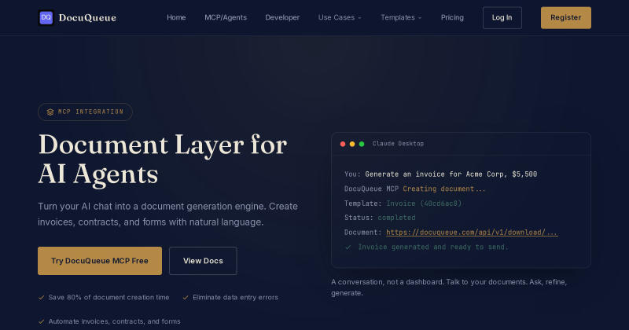The width and height of the screenshot is (629, 330).
Task: Click the 'Creating document...' status text
Action: [x=444, y=189]
